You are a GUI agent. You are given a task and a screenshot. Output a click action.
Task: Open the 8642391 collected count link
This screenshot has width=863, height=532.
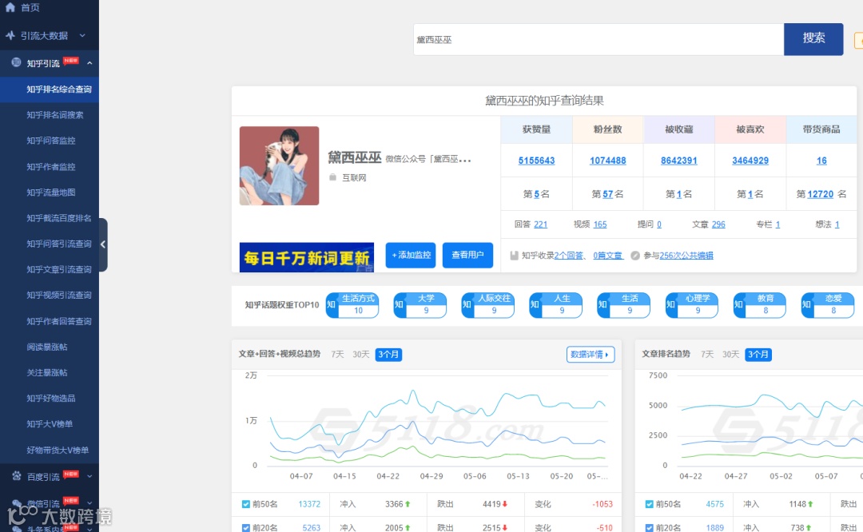(x=679, y=161)
